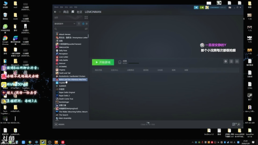Click the library search field
The height and width of the screenshot is (145, 258).
point(69,29)
